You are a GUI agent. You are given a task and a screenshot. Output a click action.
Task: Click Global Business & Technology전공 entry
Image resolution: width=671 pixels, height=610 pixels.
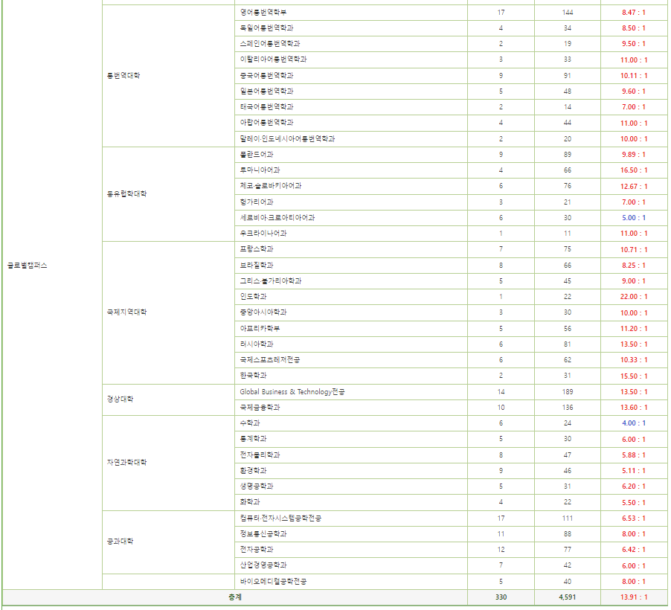point(292,392)
